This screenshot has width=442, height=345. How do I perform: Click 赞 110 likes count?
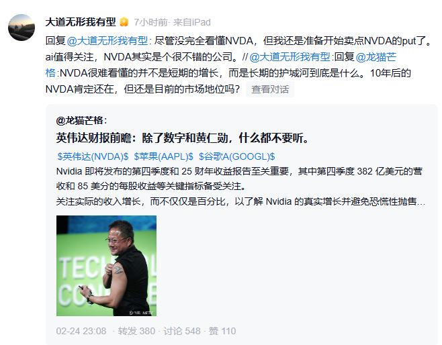(x=222, y=331)
